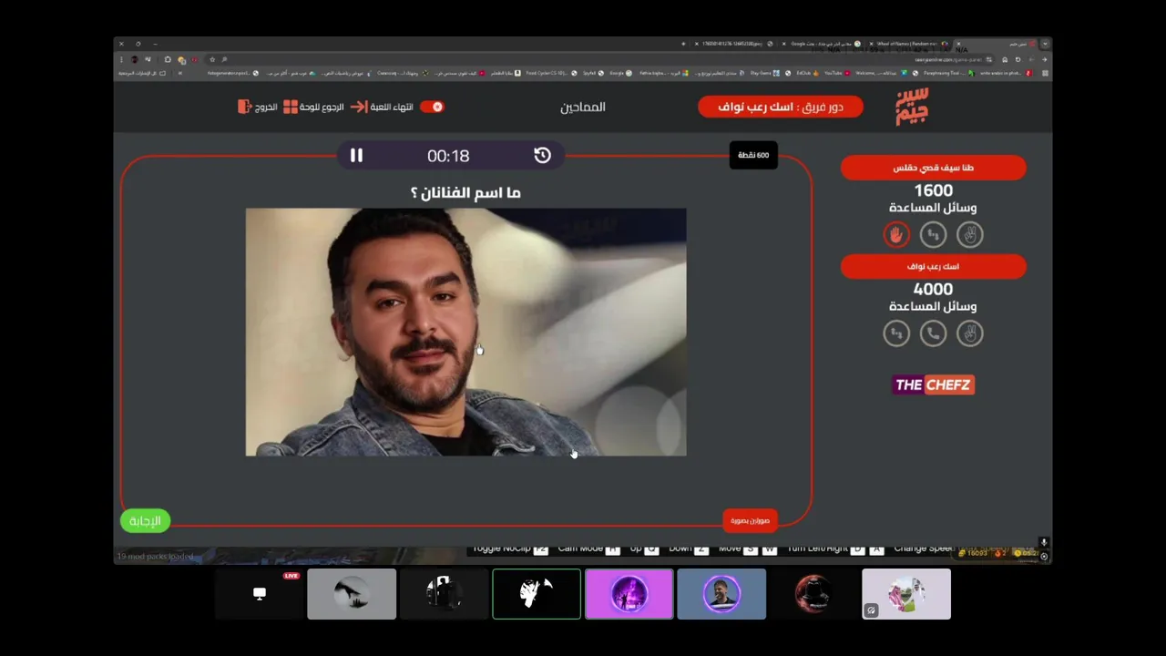The width and height of the screenshot is (1166, 656).
Task: Reset the timer with the circular arrow icon
Action: (542, 156)
